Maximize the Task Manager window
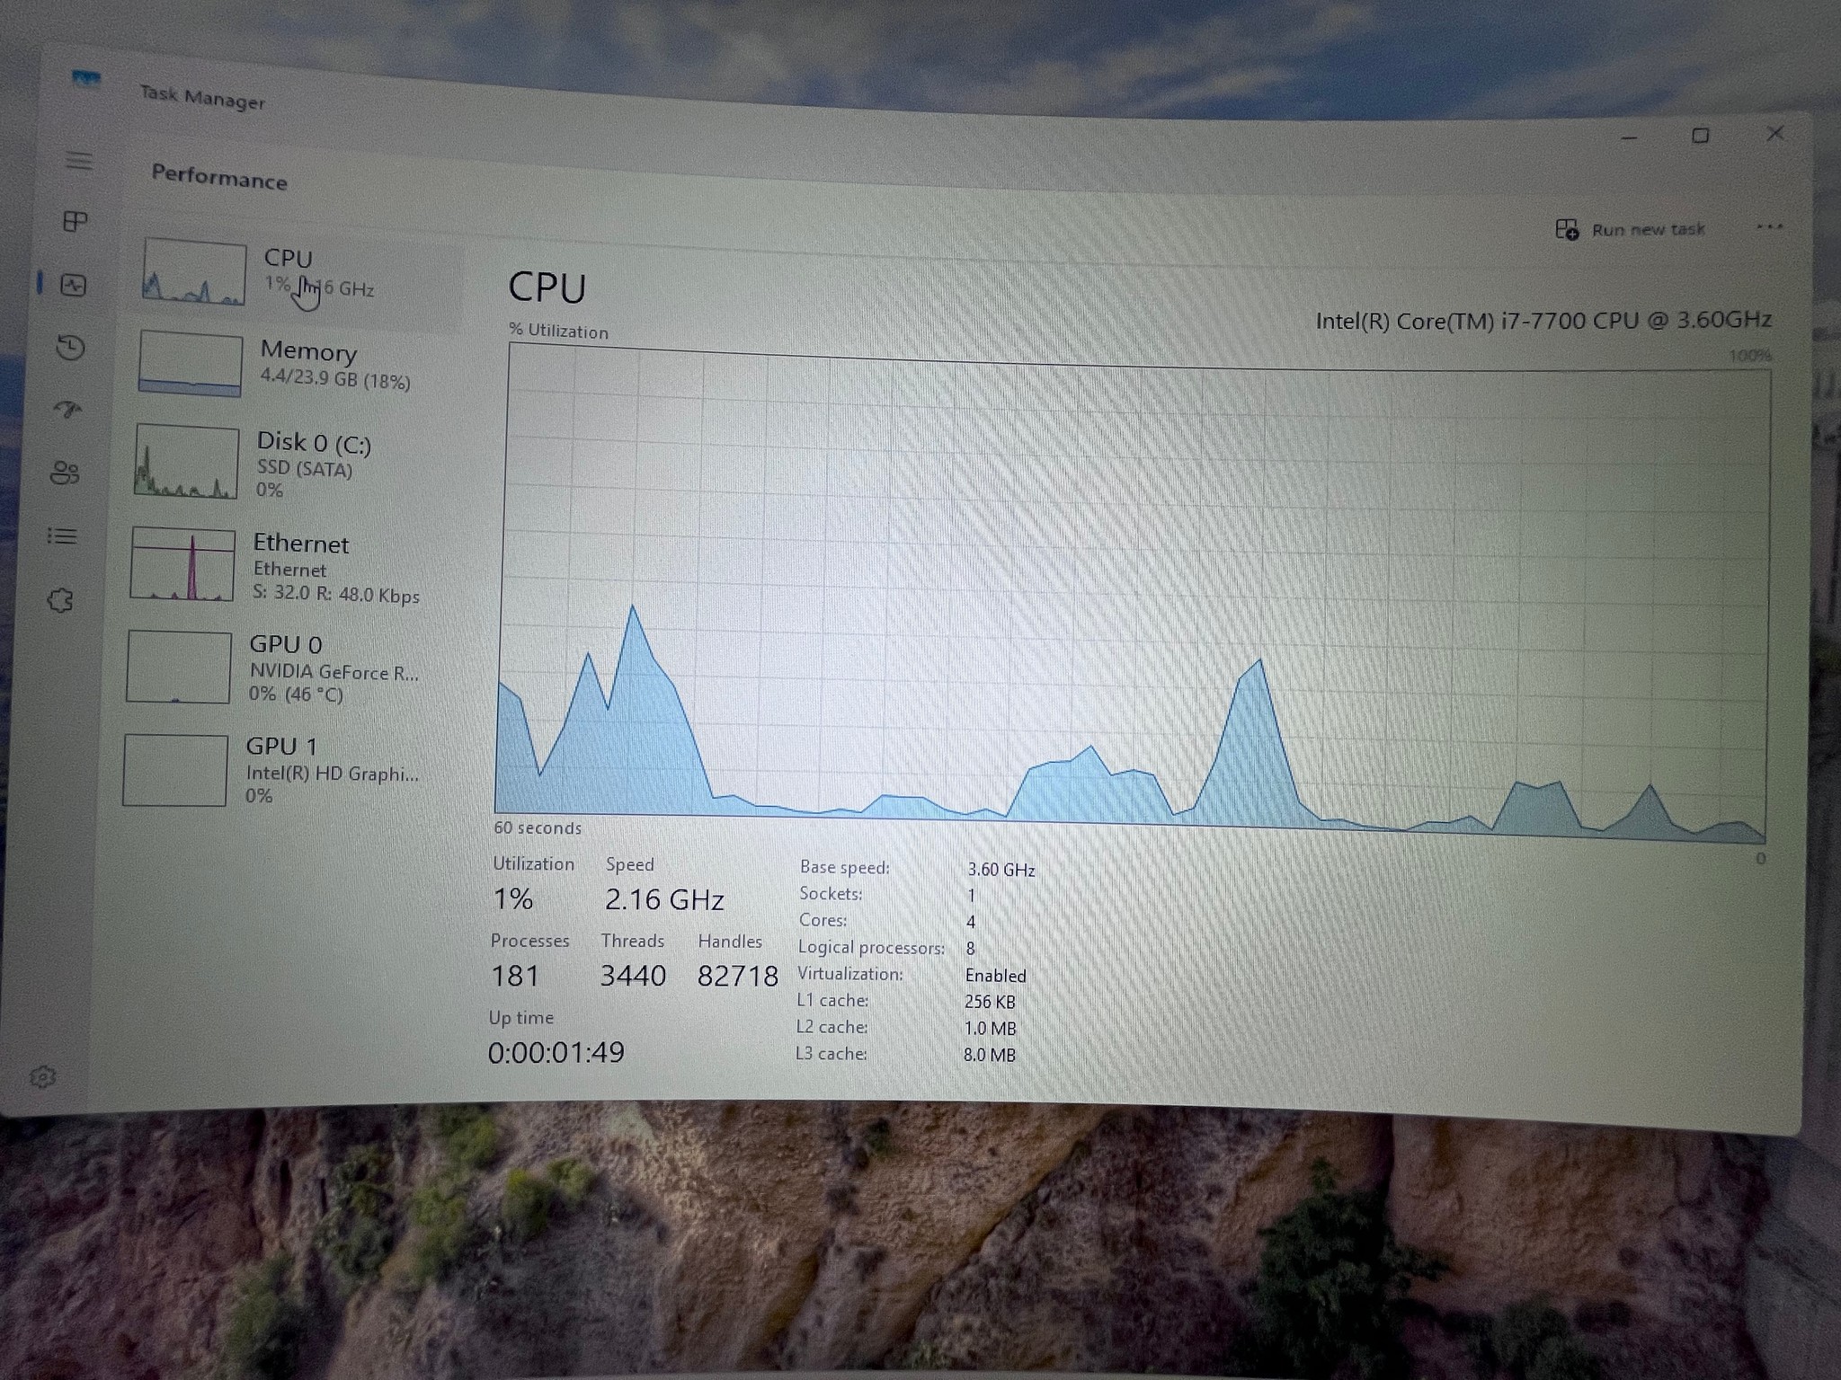The height and width of the screenshot is (1380, 1841). pyautogui.click(x=1701, y=136)
